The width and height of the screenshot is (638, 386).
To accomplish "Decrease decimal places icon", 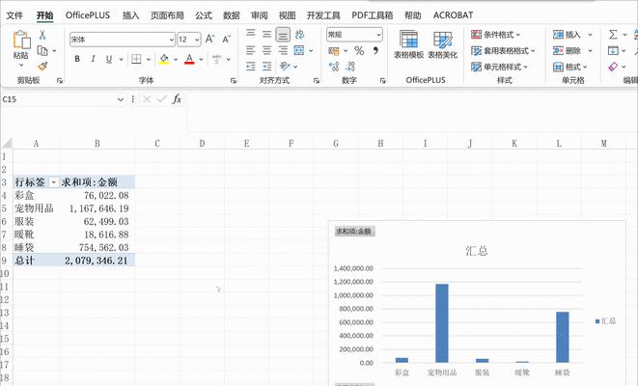I will click(350, 67).
